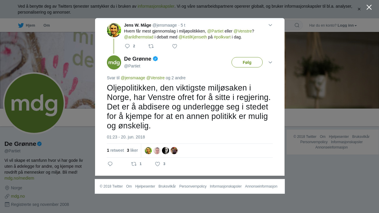Reply to Jens W. Måge's tweet
Screen dimensions: 379x213
[128, 46]
